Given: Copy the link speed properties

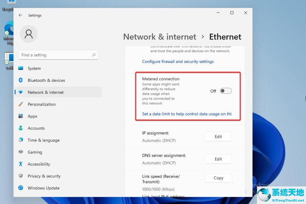Looking at the screenshot, I should [x=218, y=178].
